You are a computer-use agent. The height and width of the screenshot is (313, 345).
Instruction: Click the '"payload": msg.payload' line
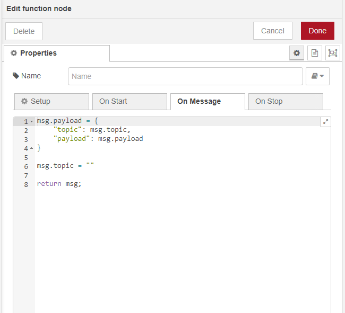coord(98,139)
